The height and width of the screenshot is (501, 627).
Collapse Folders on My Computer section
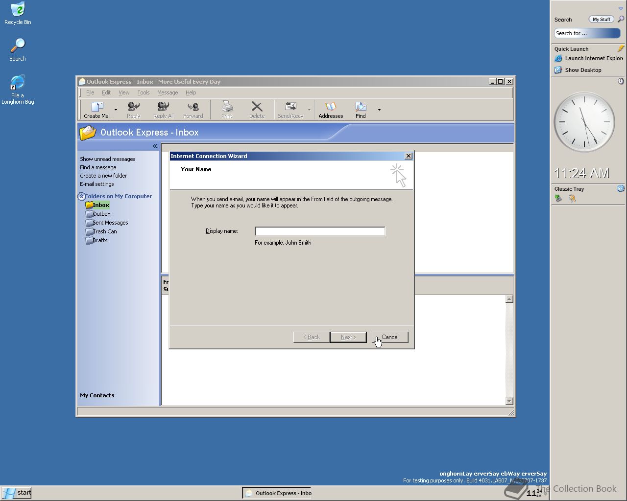pos(81,196)
